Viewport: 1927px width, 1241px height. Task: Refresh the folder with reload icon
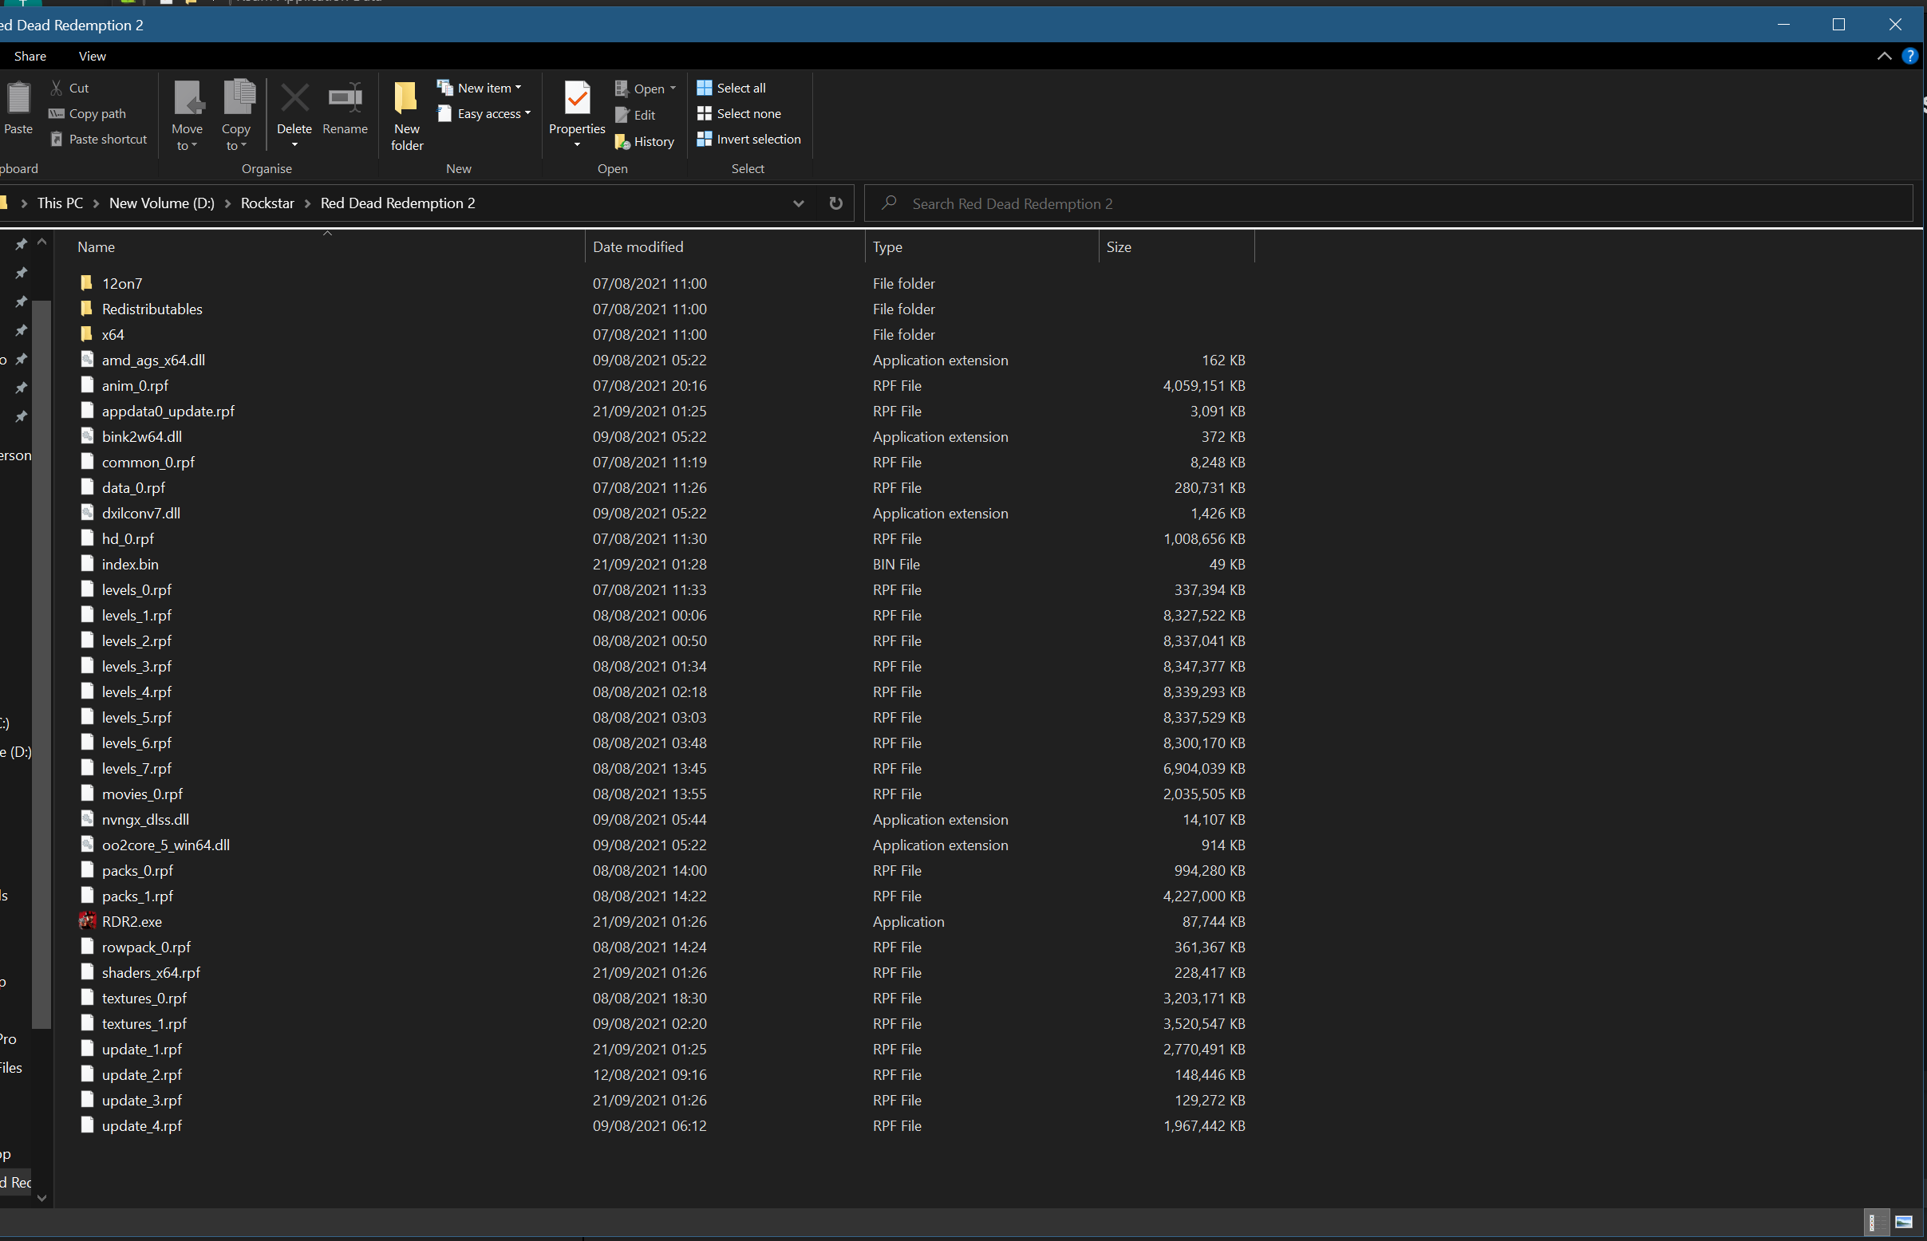[x=836, y=203]
